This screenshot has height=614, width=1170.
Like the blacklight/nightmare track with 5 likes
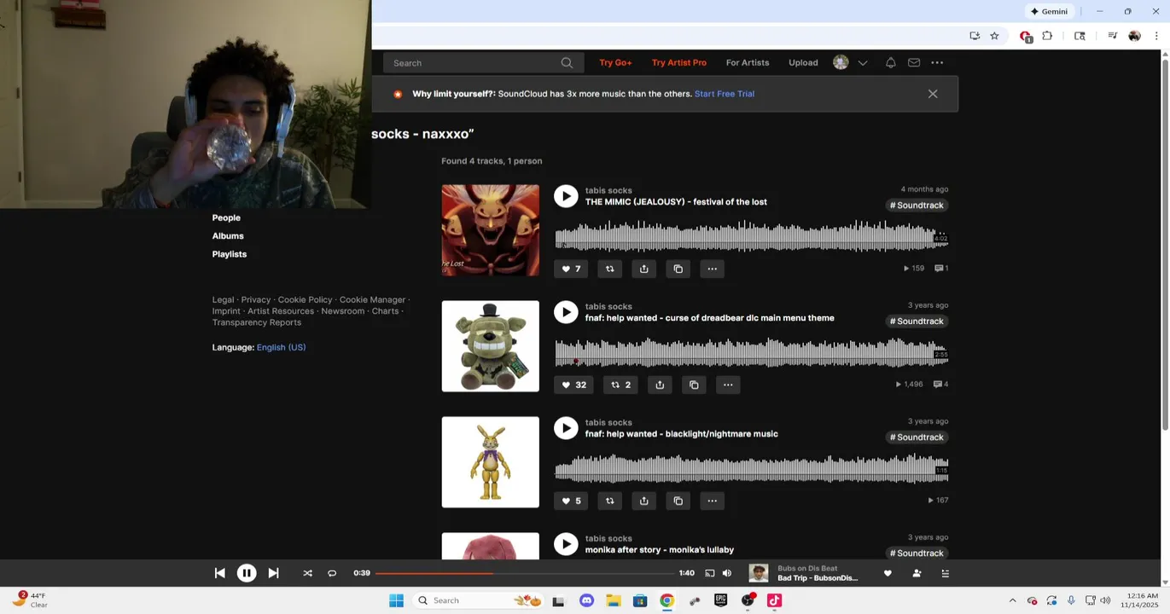571,501
